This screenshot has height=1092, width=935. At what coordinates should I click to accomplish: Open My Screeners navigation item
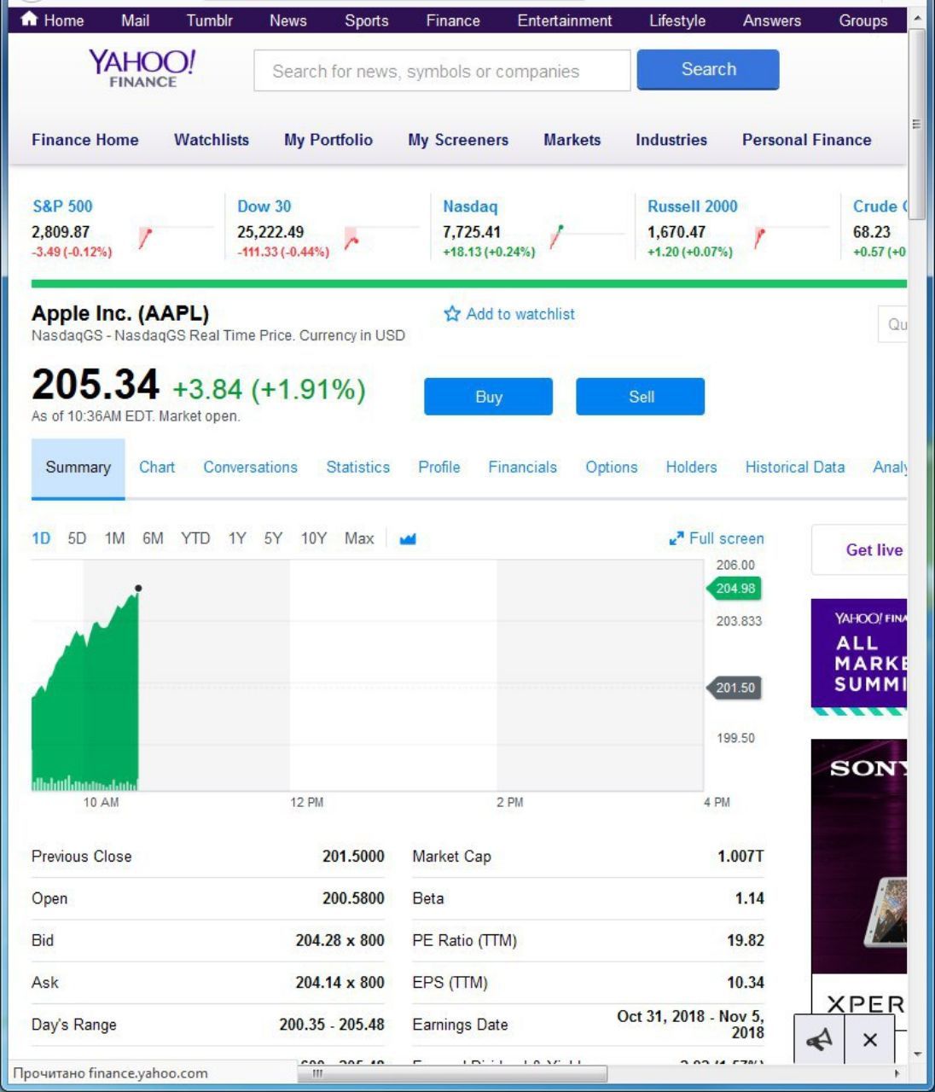pyautogui.click(x=458, y=140)
